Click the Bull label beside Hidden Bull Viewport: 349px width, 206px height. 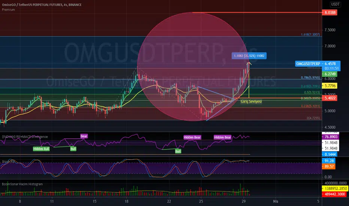click(x=73, y=149)
